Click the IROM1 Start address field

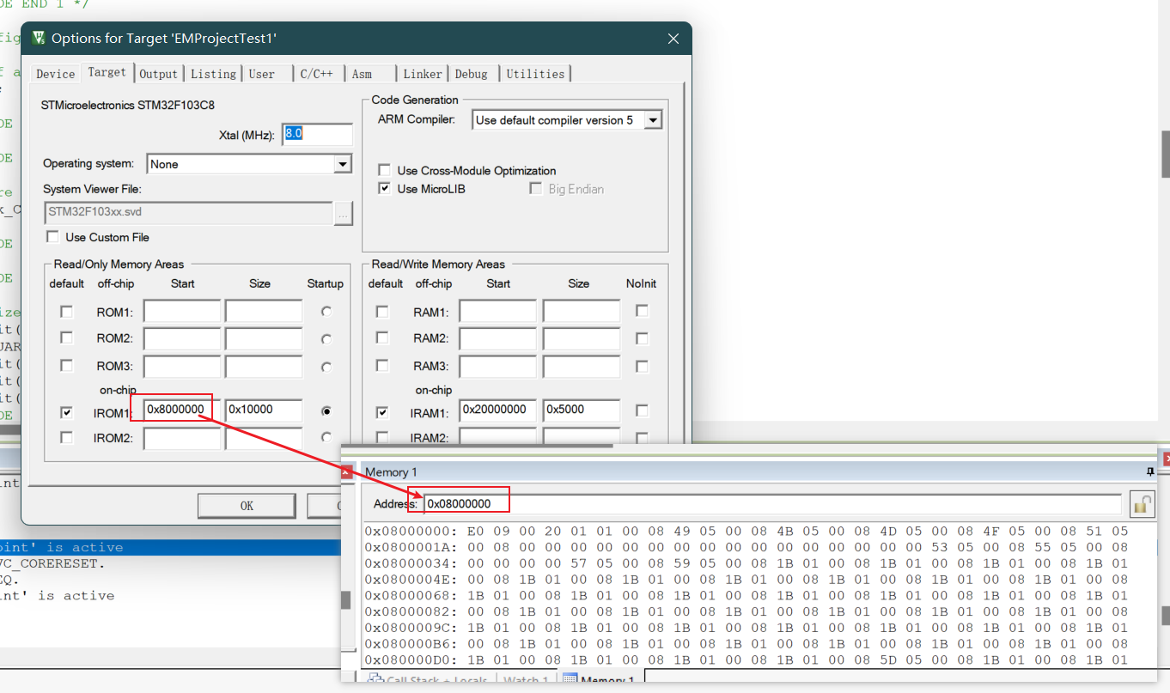(x=182, y=410)
